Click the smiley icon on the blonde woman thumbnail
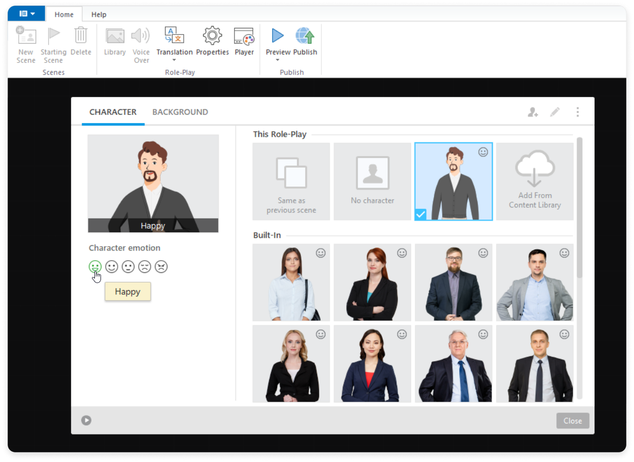The height and width of the screenshot is (462, 634). pyautogui.click(x=321, y=334)
